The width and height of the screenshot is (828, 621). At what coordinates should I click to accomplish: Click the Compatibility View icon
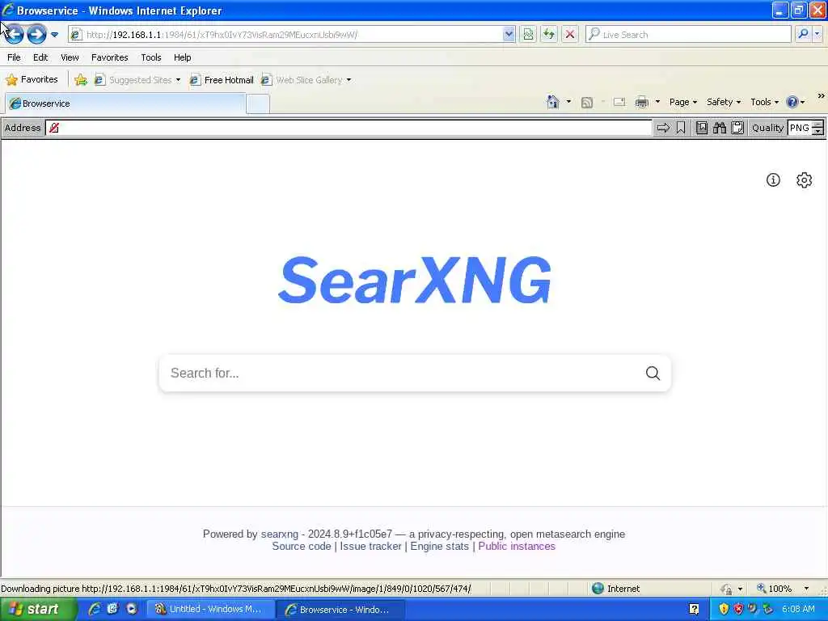[x=528, y=34]
